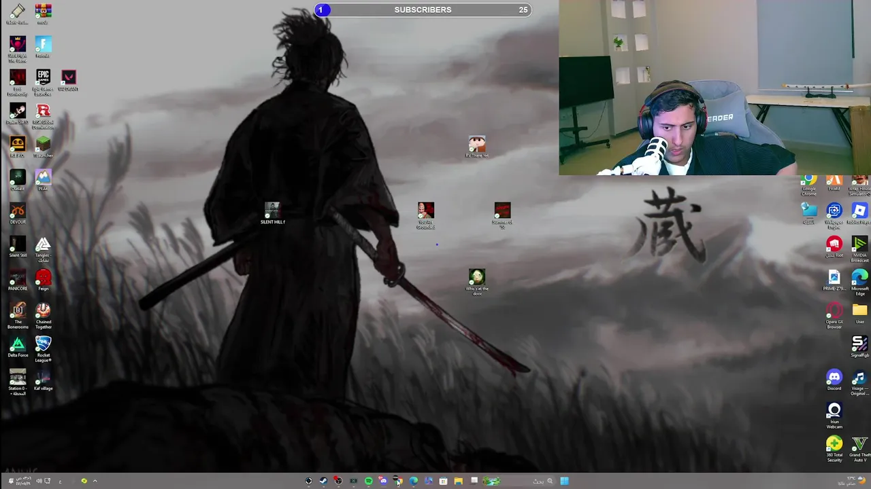The width and height of the screenshot is (871, 489).
Task: Open the Who's at the door icon
Action: click(x=477, y=281)
